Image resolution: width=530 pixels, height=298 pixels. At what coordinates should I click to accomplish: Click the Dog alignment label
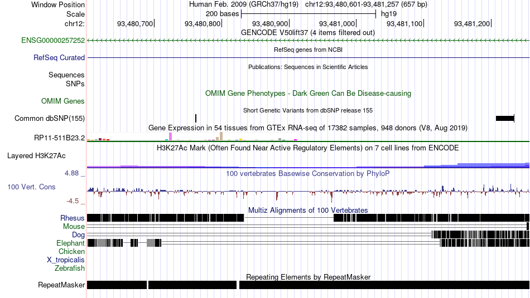pyautogui.click(x=79, y=235)
